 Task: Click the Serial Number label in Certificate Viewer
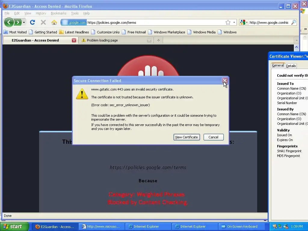287,103
